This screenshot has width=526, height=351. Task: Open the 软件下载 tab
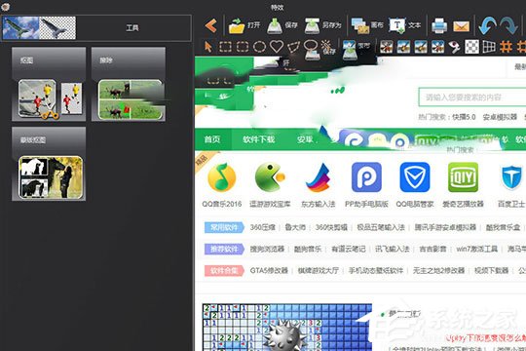point(259,139)
